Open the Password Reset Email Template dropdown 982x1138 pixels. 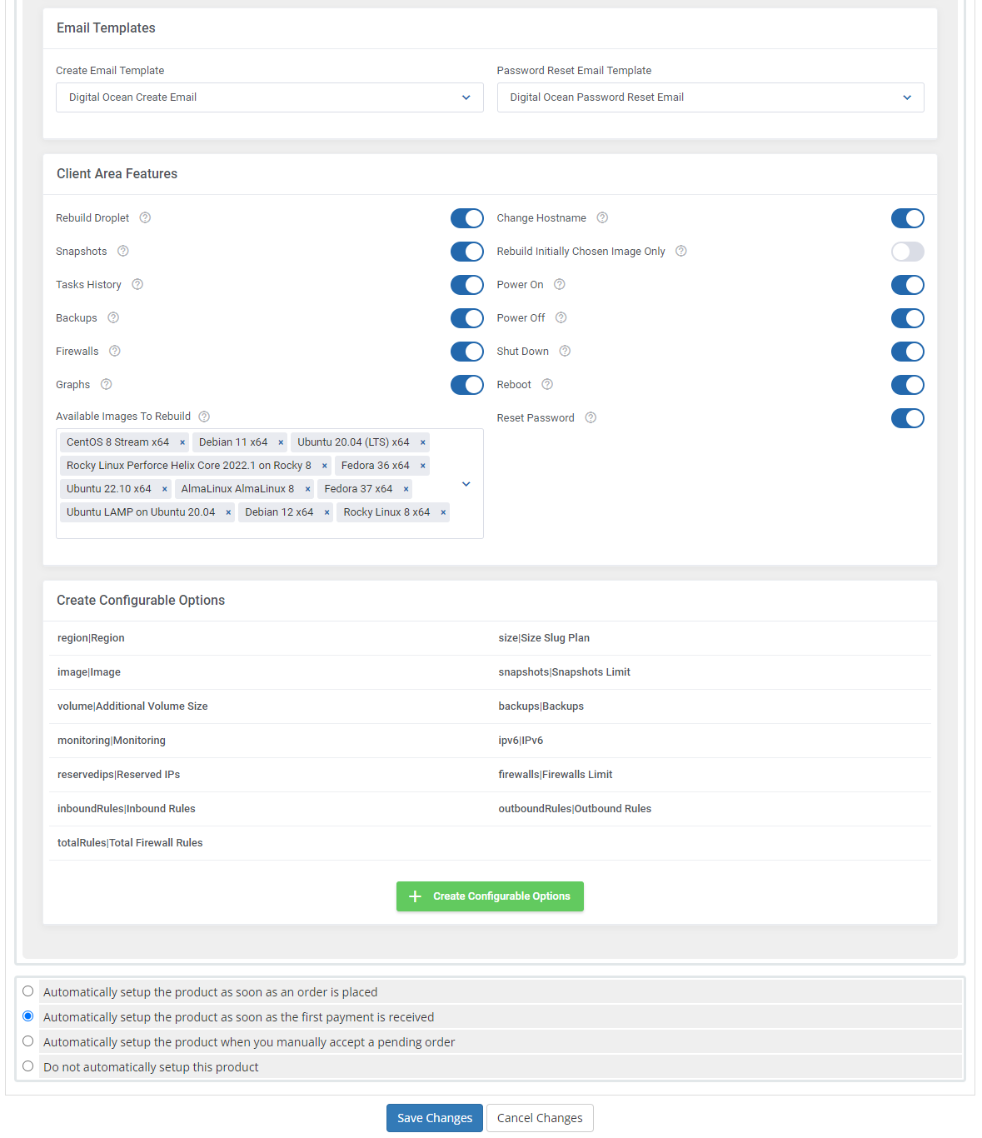tap(710, 97)
